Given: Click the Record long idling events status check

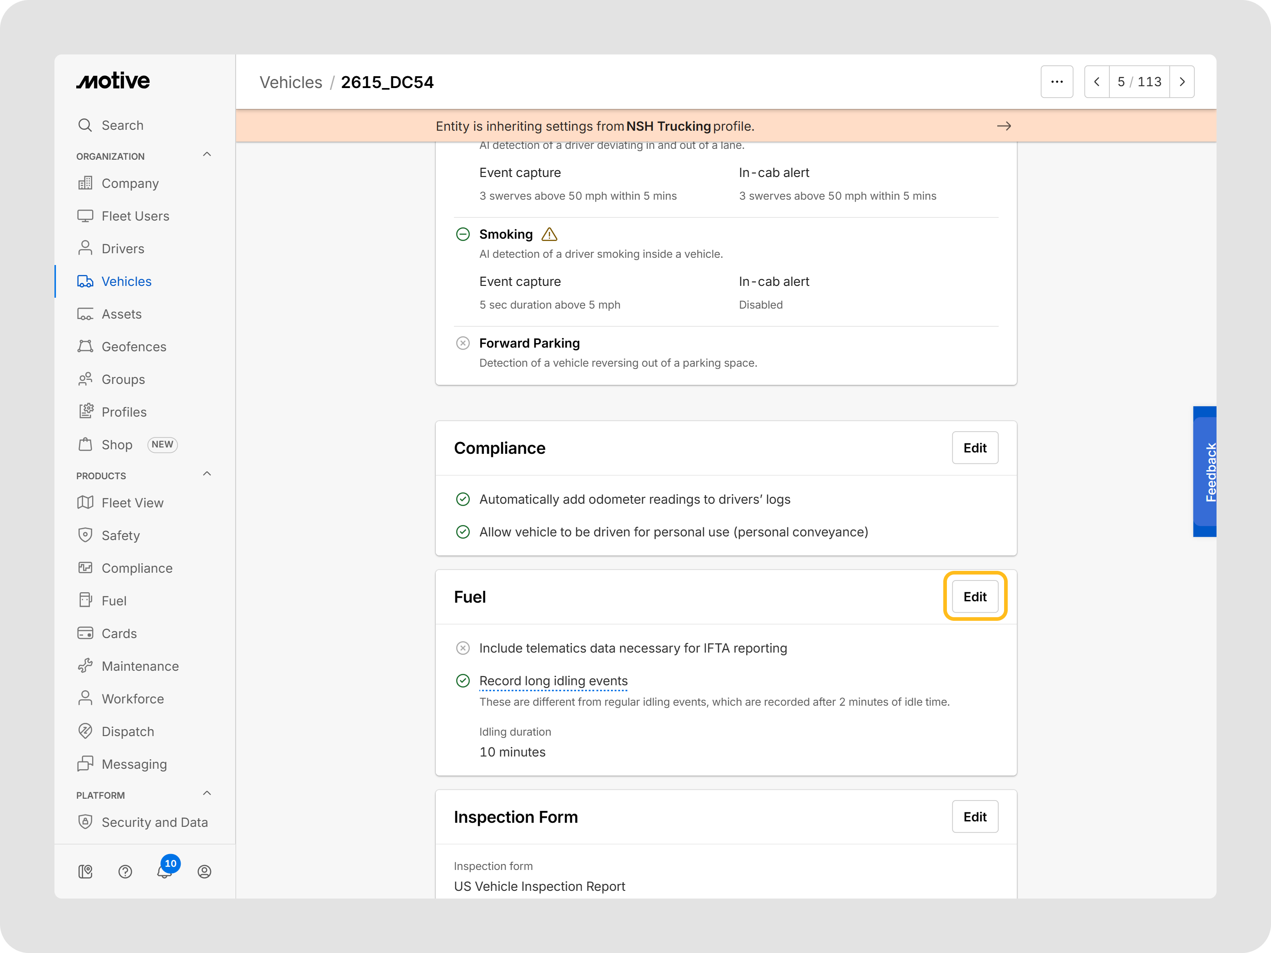Looking at the screenshot, I should coord(463,681).
